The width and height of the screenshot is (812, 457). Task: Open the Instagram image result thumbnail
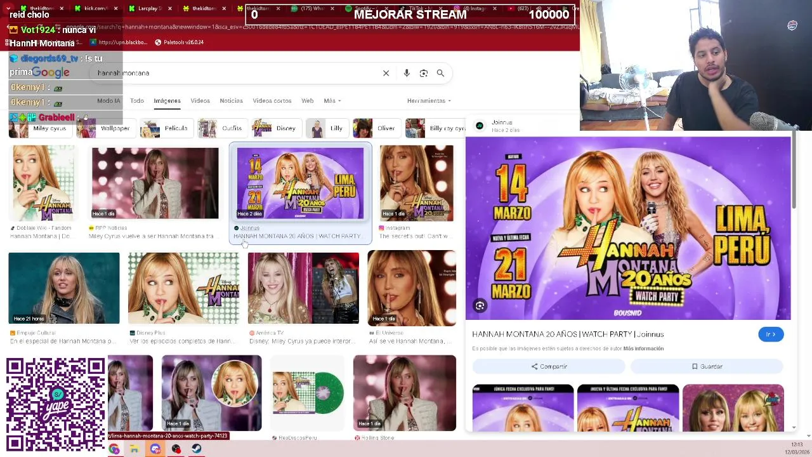pos(416,183)
